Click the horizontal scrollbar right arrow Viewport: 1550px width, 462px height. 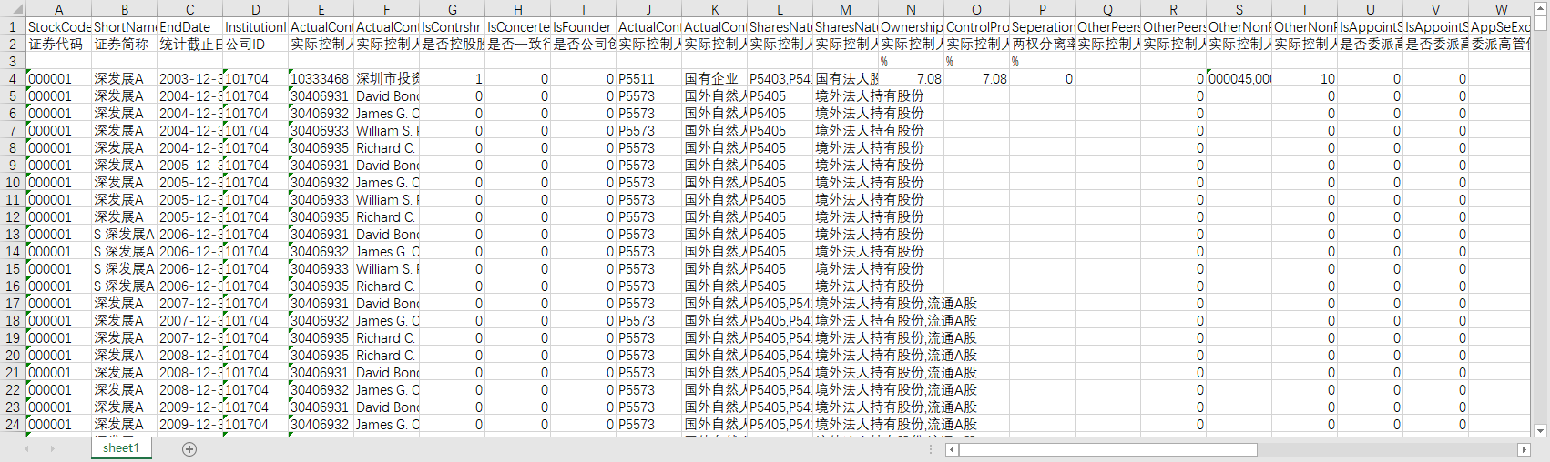1524,449
